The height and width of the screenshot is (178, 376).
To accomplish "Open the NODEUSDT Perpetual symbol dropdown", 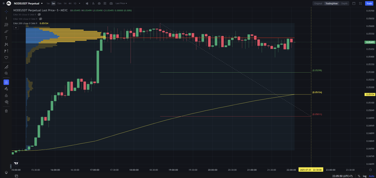I will pyautogui.click(x=29, y=3).
